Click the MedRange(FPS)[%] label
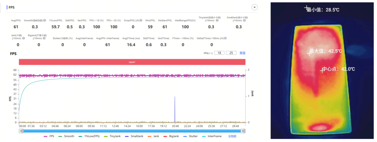Image resolution: width=377 pixels, height=142 pixels. click(x=185, y=20)
